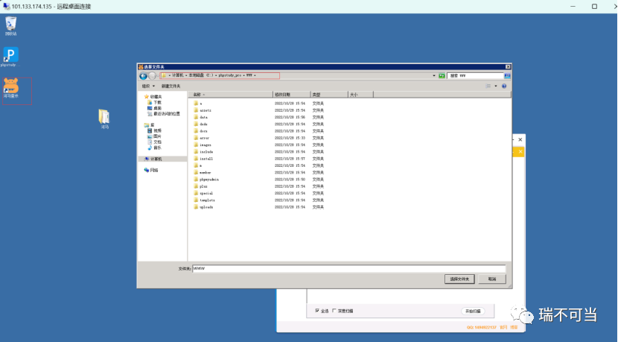Click phpstudy_pro in the address breadcrumb

click(230, 75)
